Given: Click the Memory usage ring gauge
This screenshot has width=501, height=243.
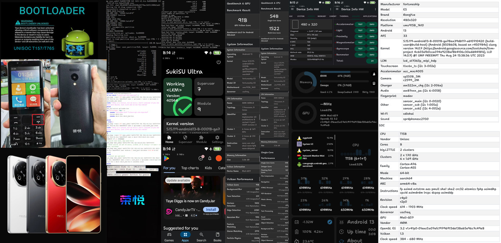Looking at the screenshot, I should click(306, 83).
